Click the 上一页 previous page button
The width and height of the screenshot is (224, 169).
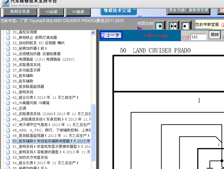[111, 35]
